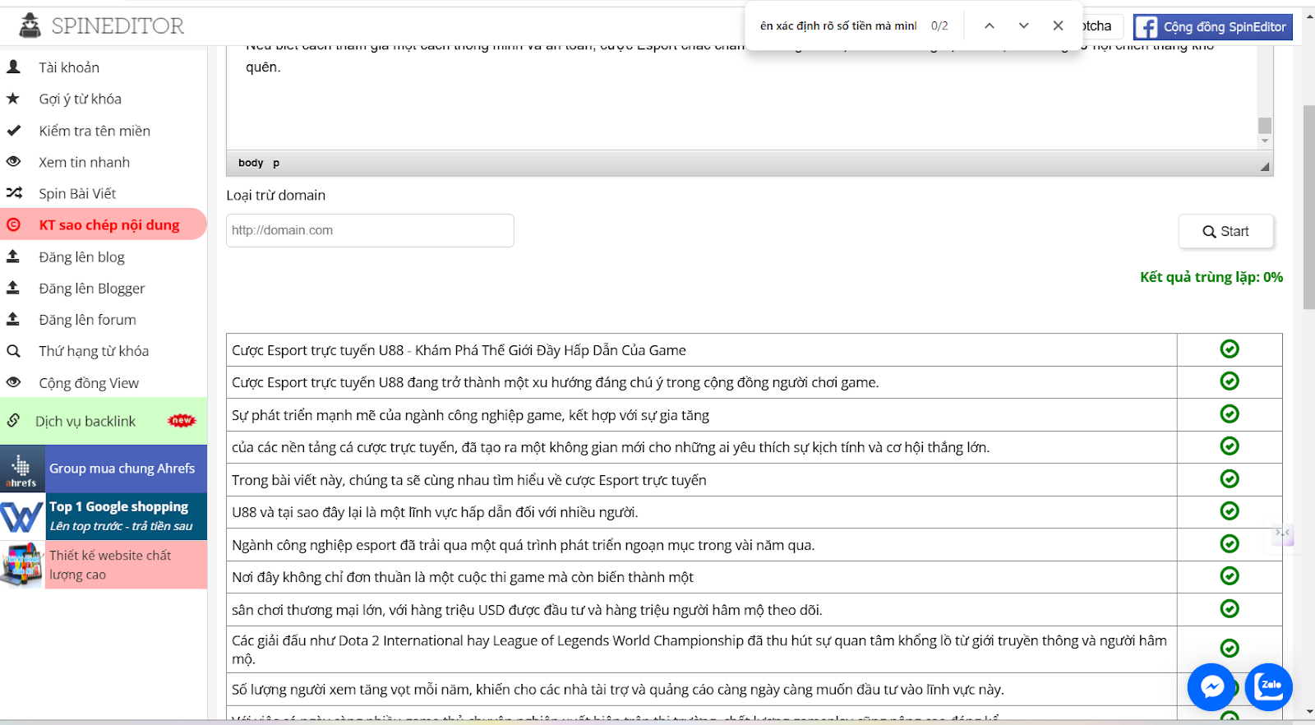Click the editor scrollbar down arrow
Image resolution: width=1315 pixels, height=725 pixels.
(x=1265, y=141)
